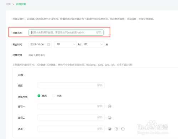This screenshot has width=178, height=139.
Task: Focus the 选项三 input field
Action: point(71,129)
